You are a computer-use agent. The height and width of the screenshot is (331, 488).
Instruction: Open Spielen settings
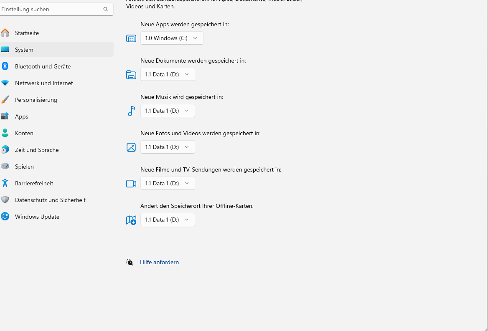tap(57, 167)
